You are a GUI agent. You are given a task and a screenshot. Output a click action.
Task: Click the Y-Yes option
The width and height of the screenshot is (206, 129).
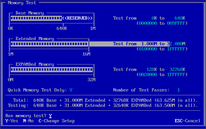point(12,121)
